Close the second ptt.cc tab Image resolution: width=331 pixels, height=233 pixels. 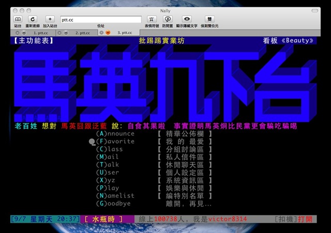pos(59,33)
